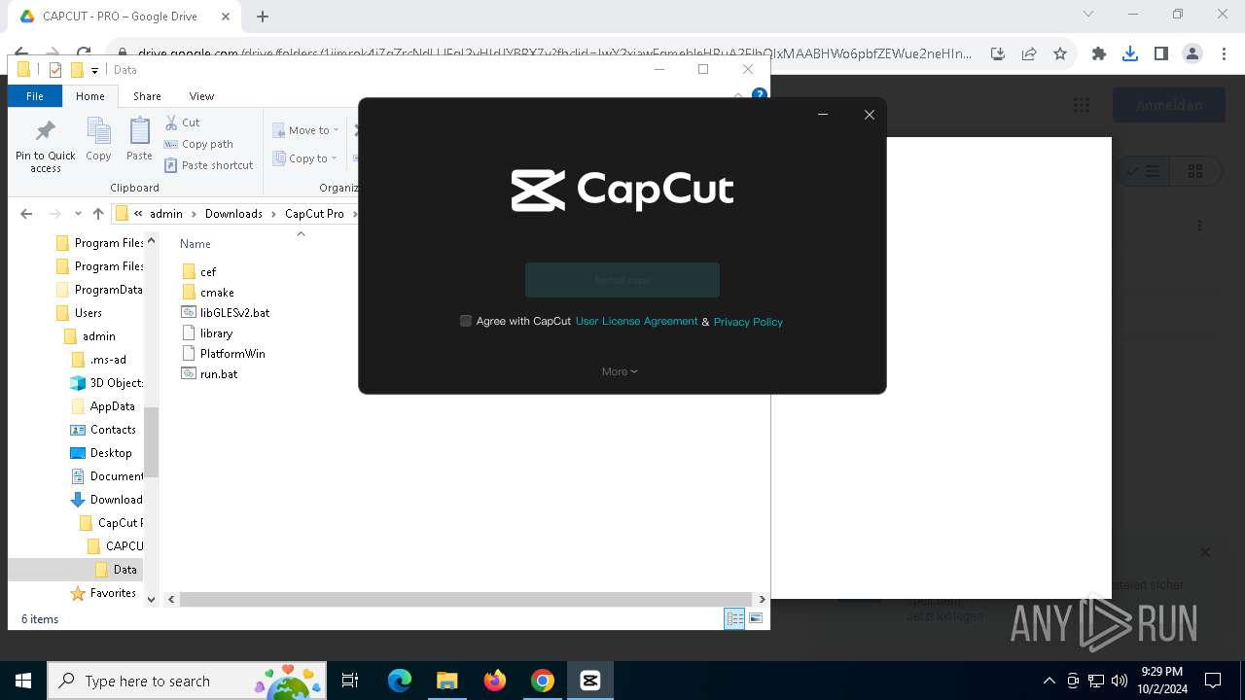
Task: Bookmark this page with star icon
Action: click(x=1060, y=54)
